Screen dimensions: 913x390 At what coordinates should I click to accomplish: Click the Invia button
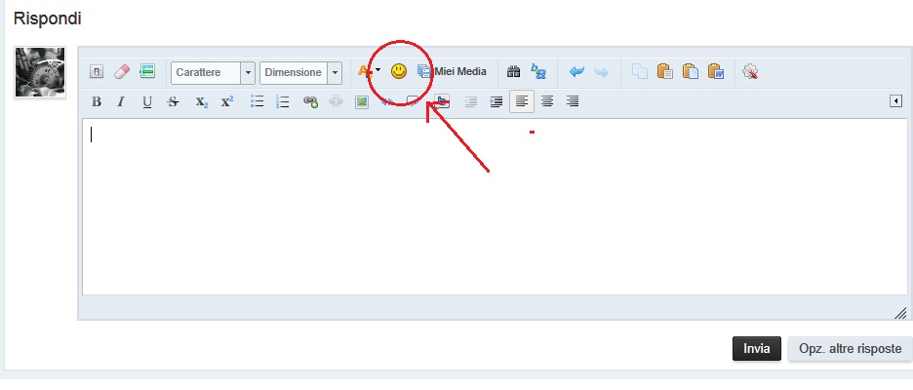pos(756,349)
